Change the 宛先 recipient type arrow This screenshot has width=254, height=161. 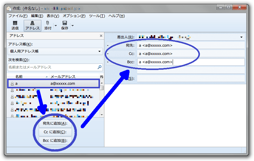(108, 45)
